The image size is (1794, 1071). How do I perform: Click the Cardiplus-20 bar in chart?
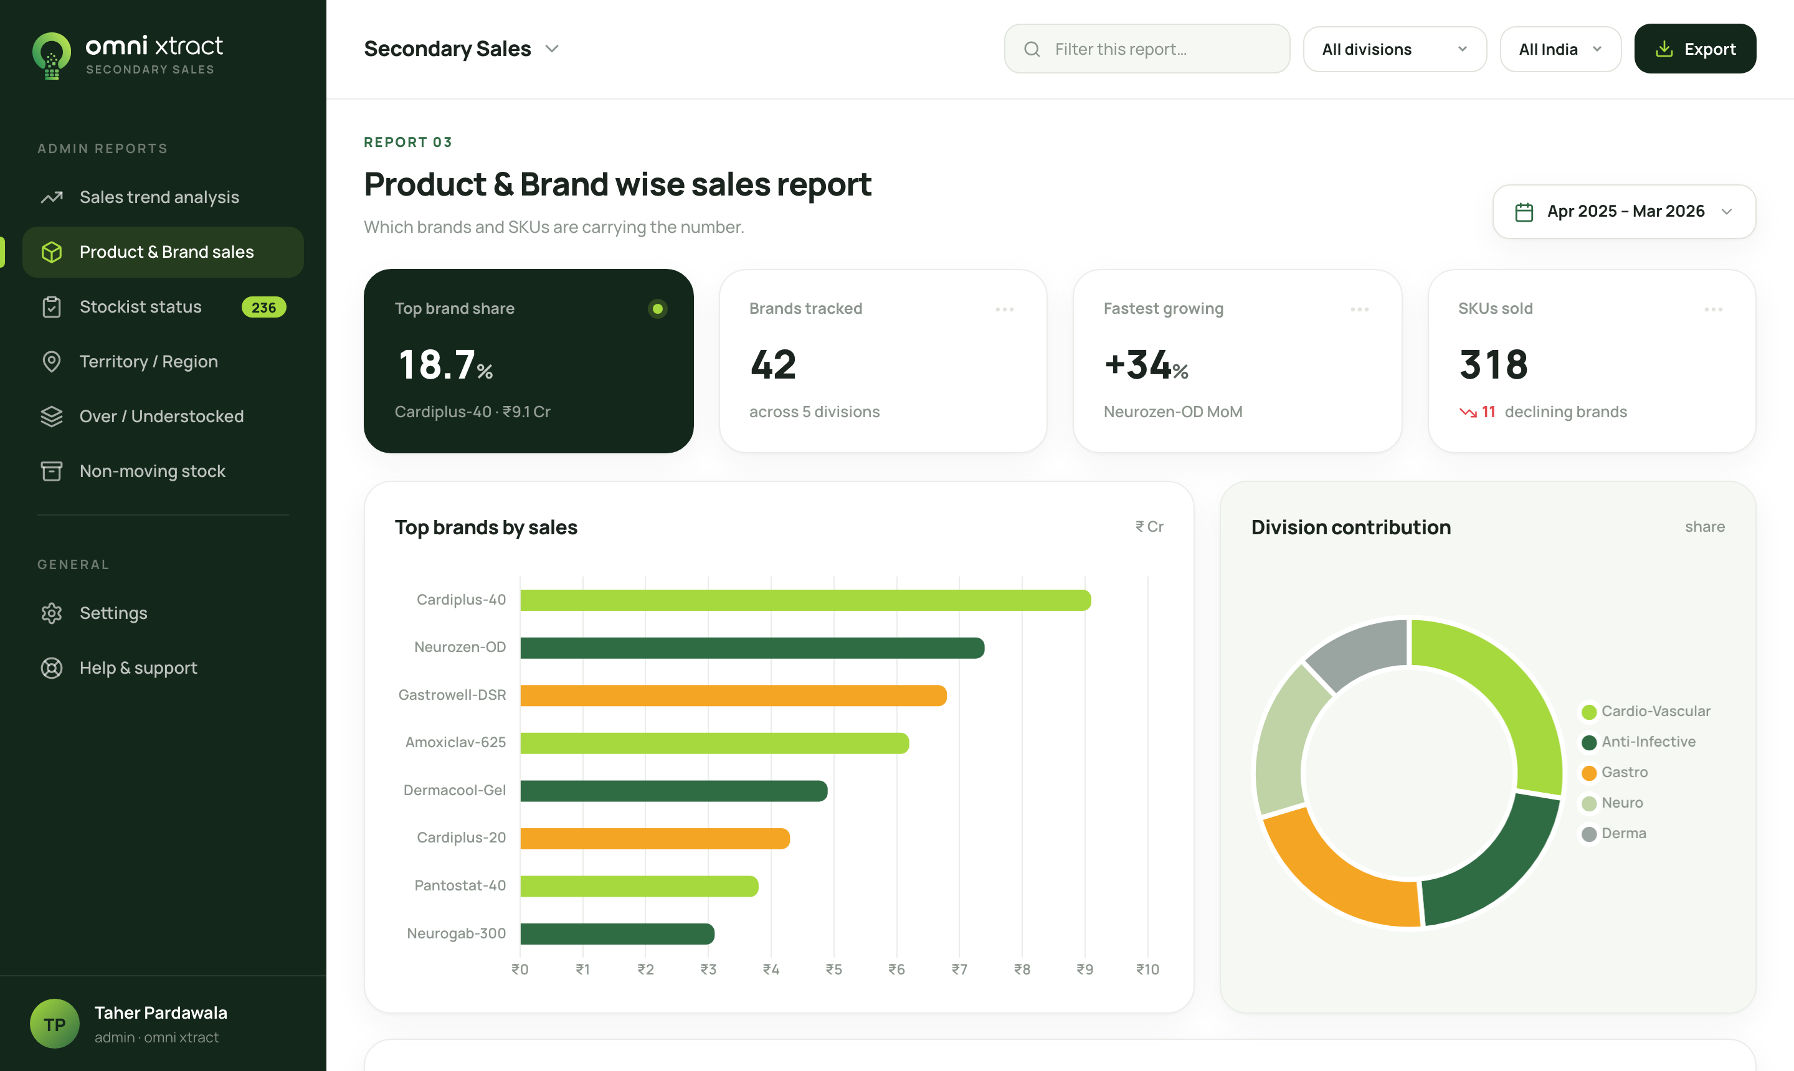[655, 839]
